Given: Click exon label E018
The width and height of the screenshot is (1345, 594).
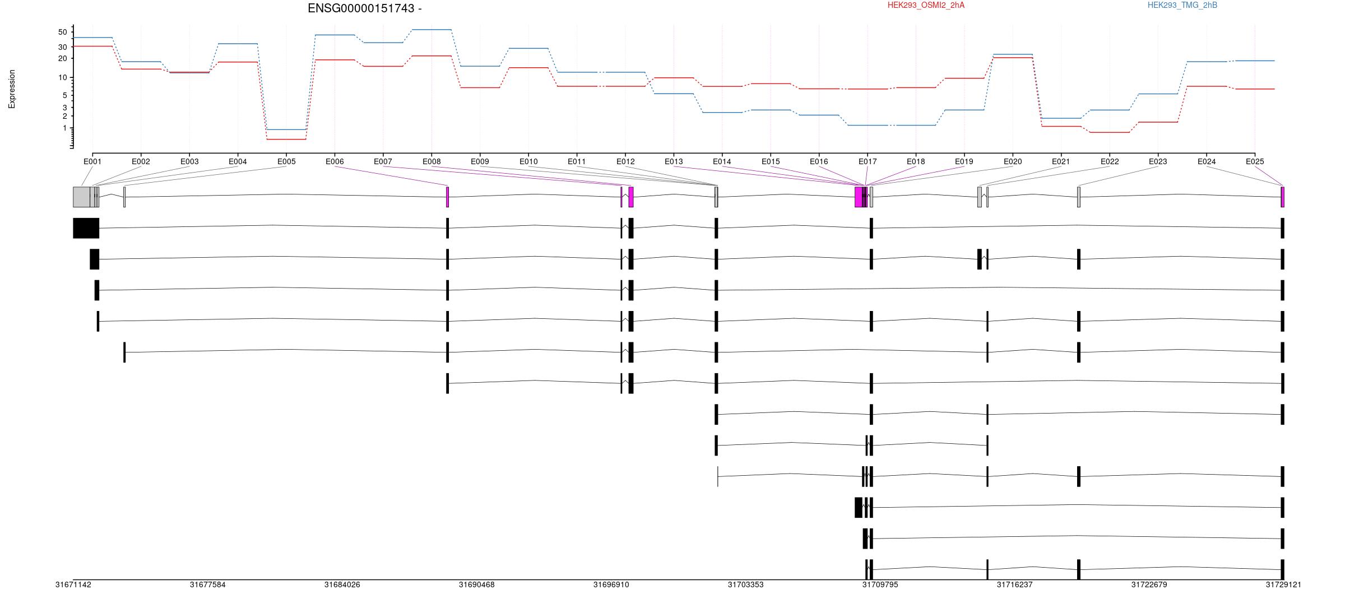Looking at the screenshot, I should tap(916, 161).
